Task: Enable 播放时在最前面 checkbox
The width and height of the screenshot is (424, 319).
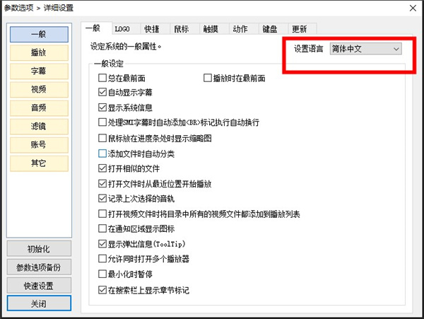Action: pos(208,79)
